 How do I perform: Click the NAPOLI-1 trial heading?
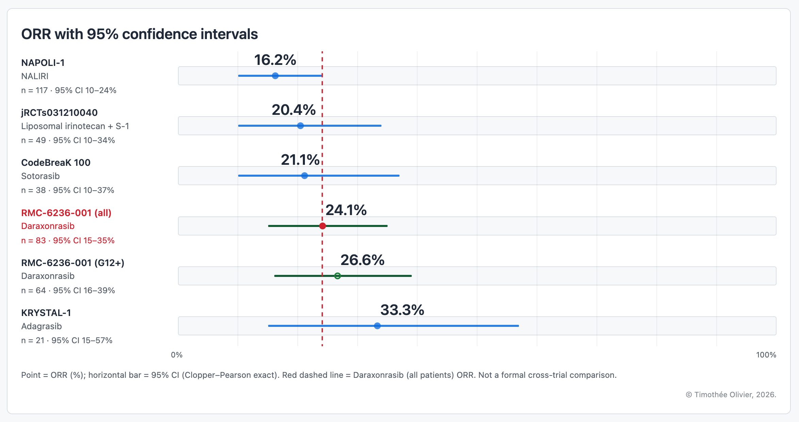[x=43, y=63]
